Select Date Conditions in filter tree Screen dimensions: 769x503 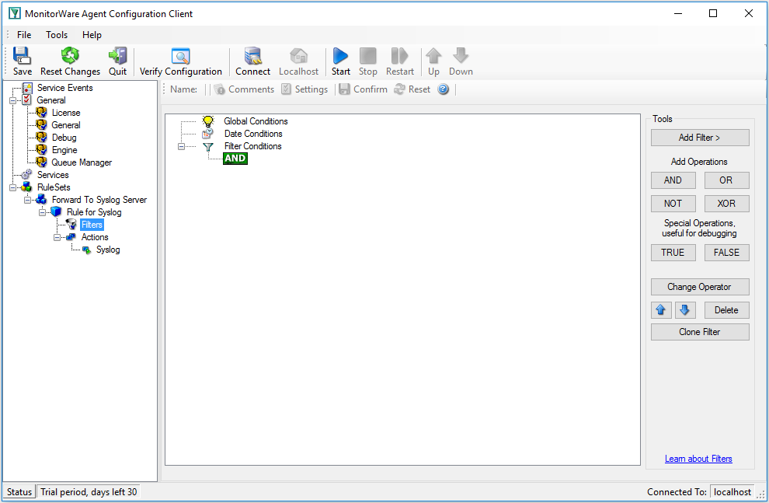(253, 134)
